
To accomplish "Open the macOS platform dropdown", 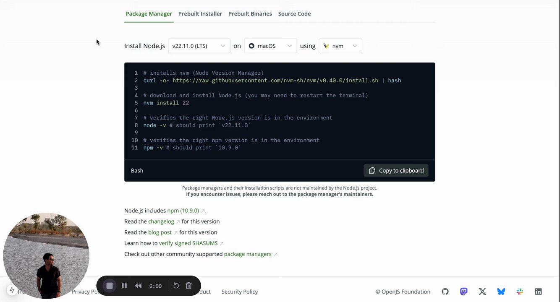I will [270, 46].
